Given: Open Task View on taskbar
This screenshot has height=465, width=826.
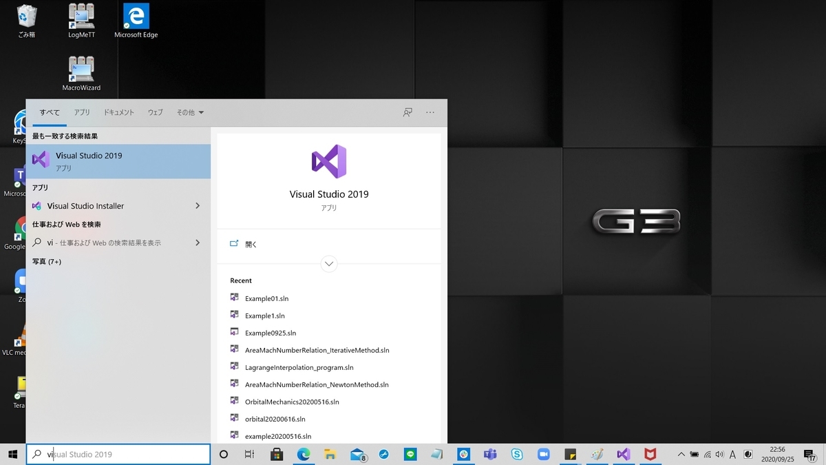Looking at the screenshot, I should click(250, 454).
